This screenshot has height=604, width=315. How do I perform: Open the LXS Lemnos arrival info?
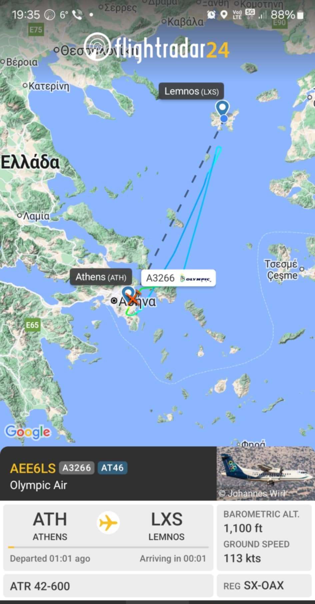click(167, 526)
